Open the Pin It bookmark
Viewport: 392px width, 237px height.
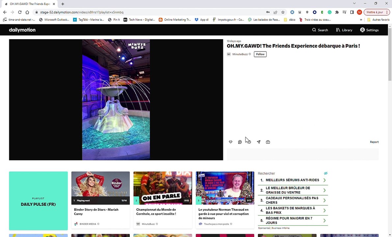tap(114, 20)
